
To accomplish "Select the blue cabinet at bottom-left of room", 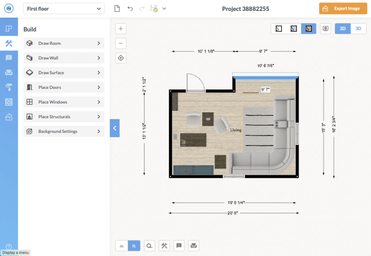I will tap(193, 170).
